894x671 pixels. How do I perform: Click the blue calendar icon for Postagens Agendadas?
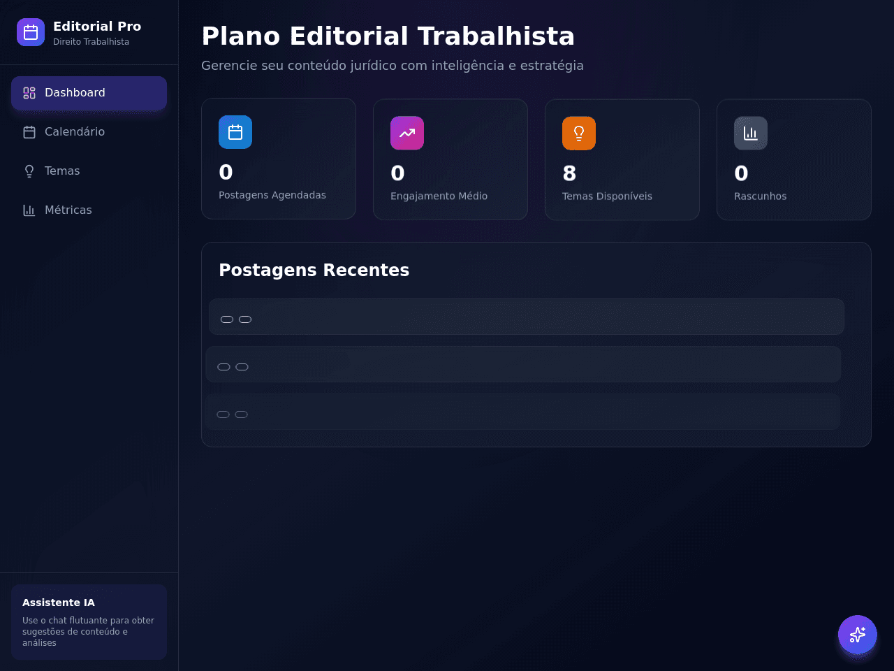pos(235,132)
